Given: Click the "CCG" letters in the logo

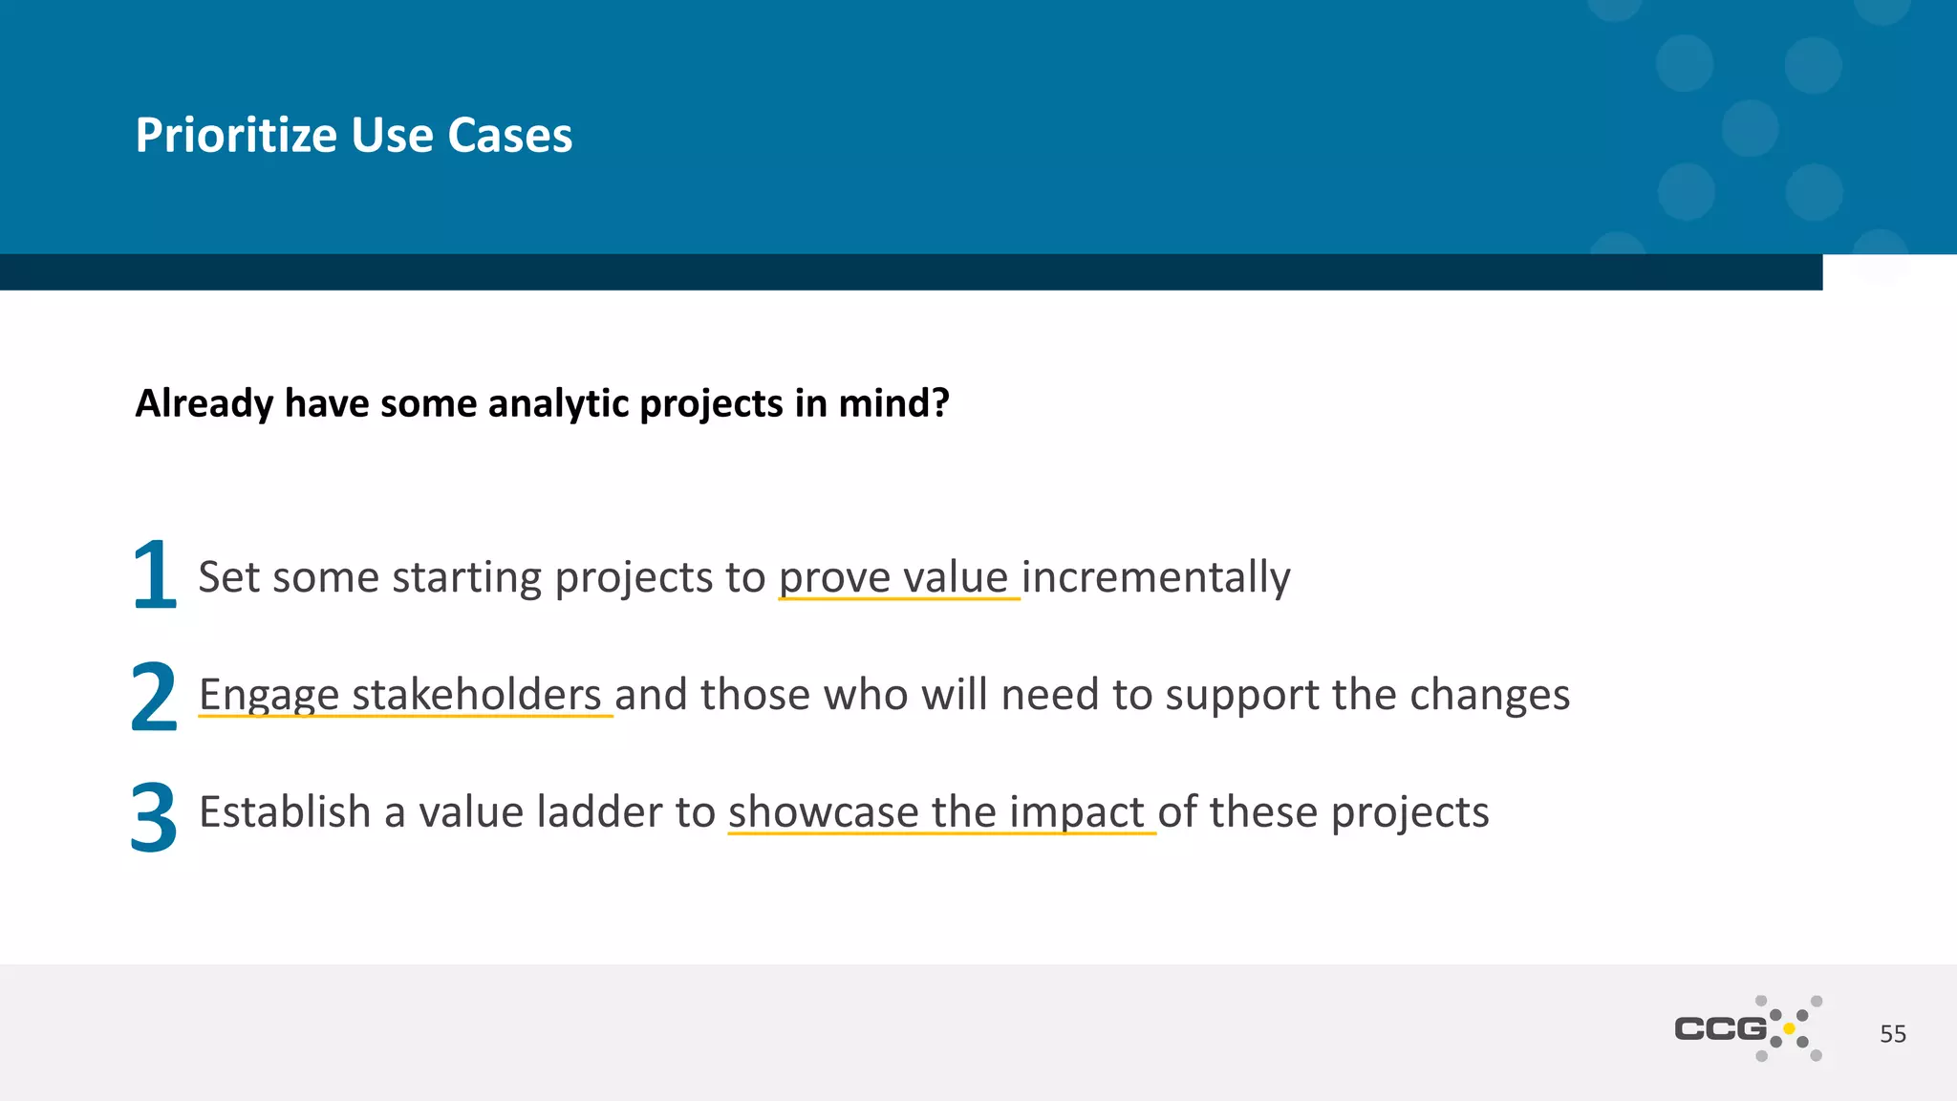Looking at the screenshot, I should coord(1720,1029).
